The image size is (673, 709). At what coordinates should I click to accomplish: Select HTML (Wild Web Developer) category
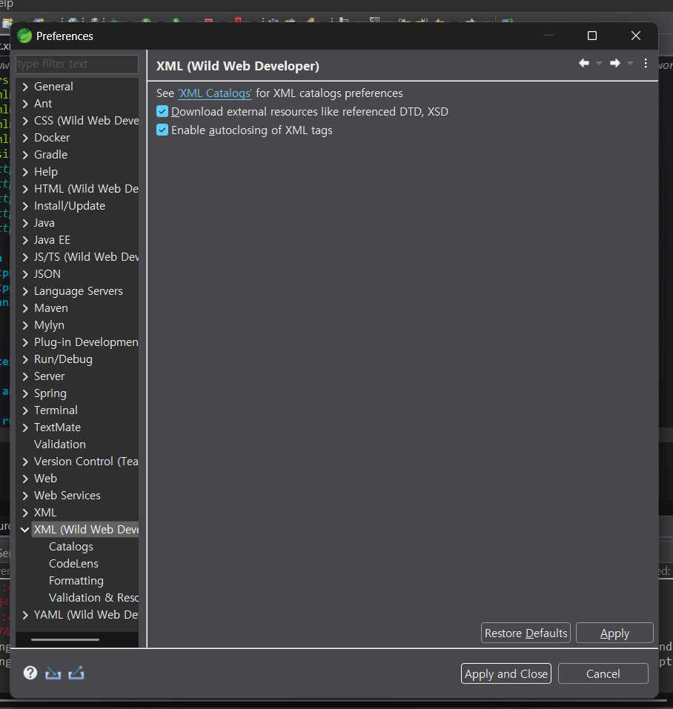click(86, 189)
